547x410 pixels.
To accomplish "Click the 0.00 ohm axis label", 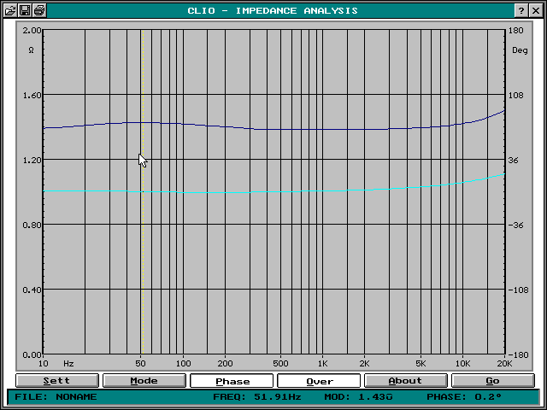I will [x=32, y=355].
